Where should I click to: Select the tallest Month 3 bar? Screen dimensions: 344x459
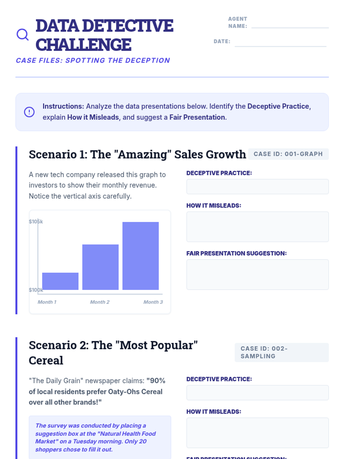click(140, 256)
